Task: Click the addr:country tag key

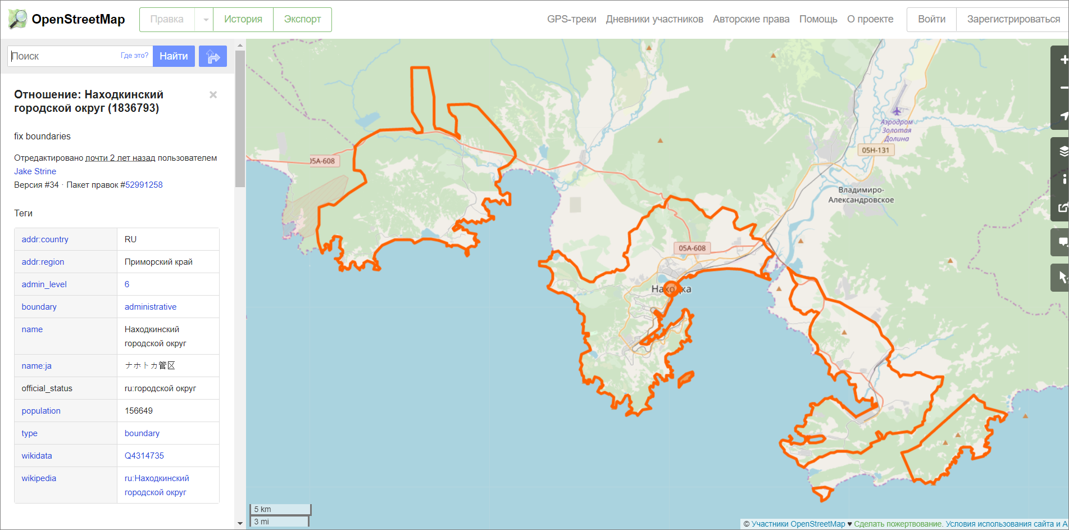Action: (45, 239)
